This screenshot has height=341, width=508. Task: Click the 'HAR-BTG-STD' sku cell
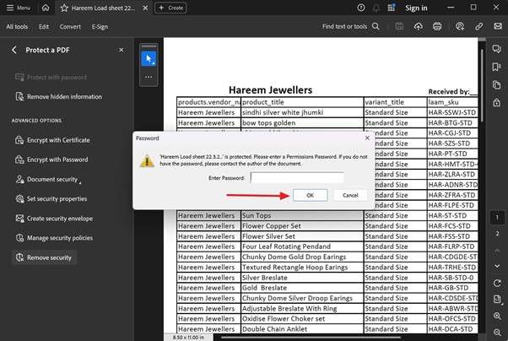(452, 123)
